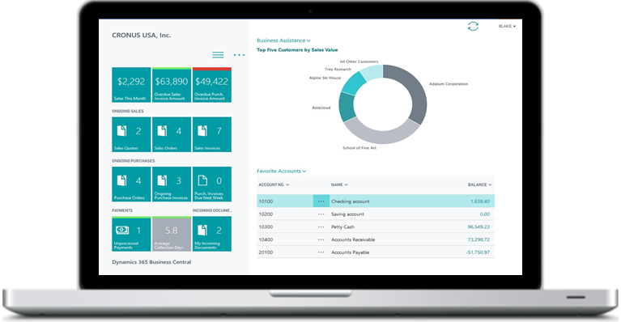Open the Sales This Month $2,292 tile
The width and height of the screenshot is (621, 322).
click(131, 85)
